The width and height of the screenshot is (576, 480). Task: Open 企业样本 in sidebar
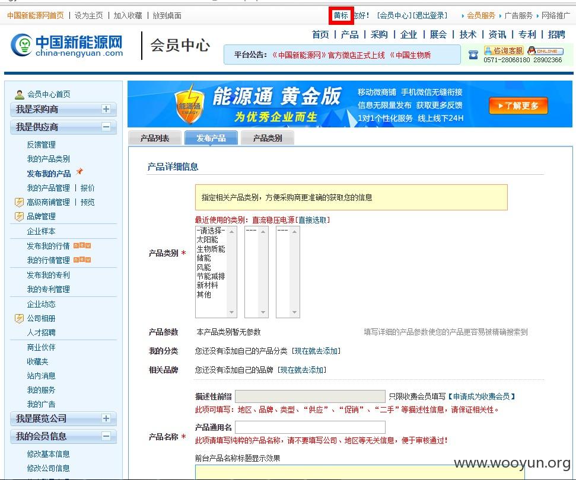tap(41, 231)
